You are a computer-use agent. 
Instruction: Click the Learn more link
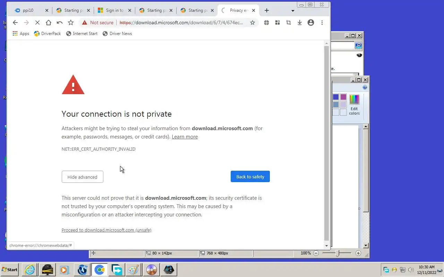click(x=185, y=137)
